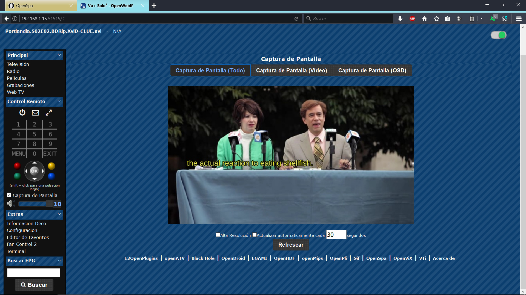Toggle the green standby switch
This screenshot has height=295, width=526.
[x=499, y=35]
